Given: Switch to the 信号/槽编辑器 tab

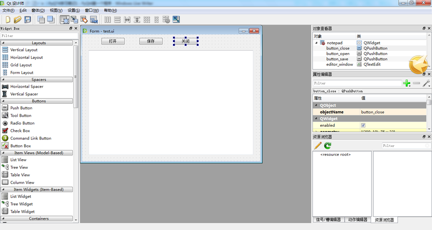Looking at the screenshot, I should (328, 219).
